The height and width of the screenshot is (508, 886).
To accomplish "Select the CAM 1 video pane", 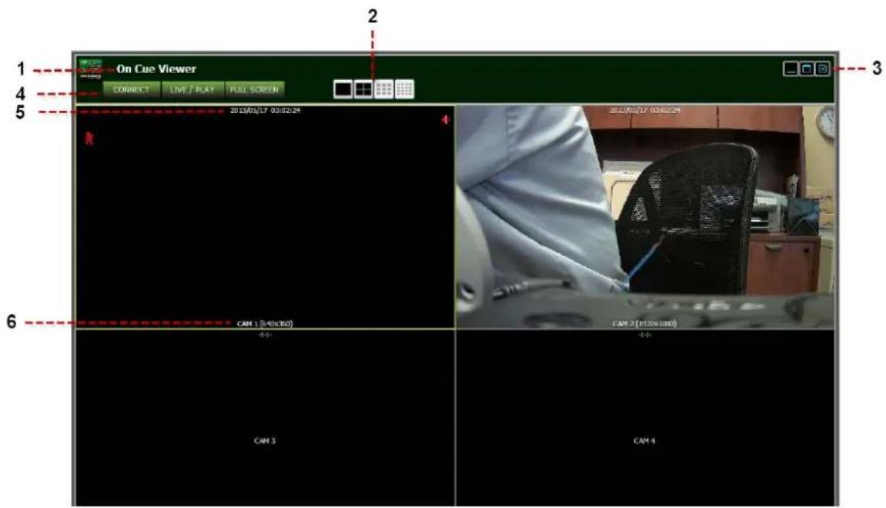I will (x=265, y=216).
